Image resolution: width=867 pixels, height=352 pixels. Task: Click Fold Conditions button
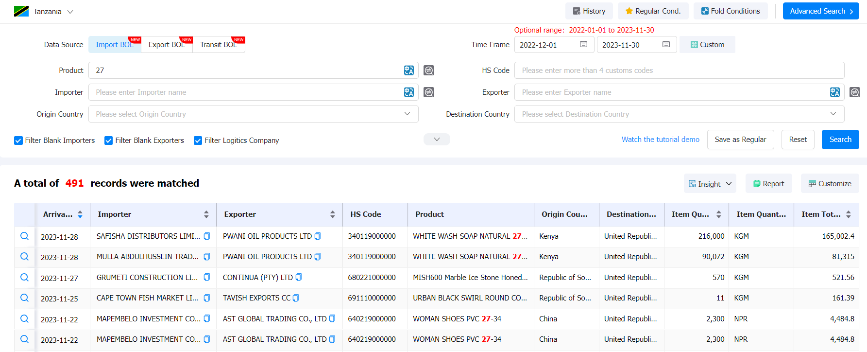731,11
